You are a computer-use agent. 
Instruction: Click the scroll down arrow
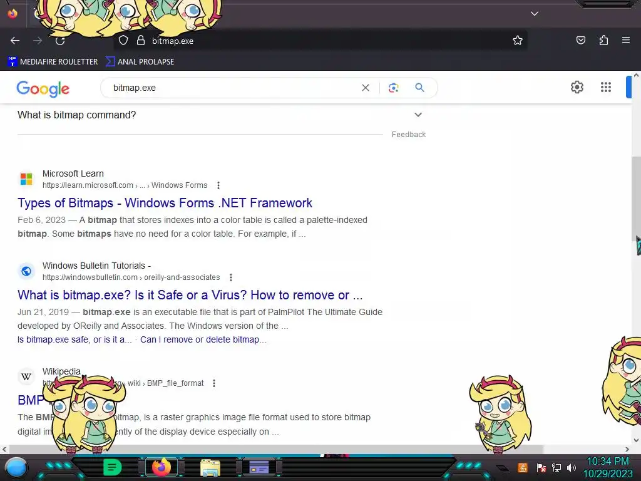[x=636, y=440]
